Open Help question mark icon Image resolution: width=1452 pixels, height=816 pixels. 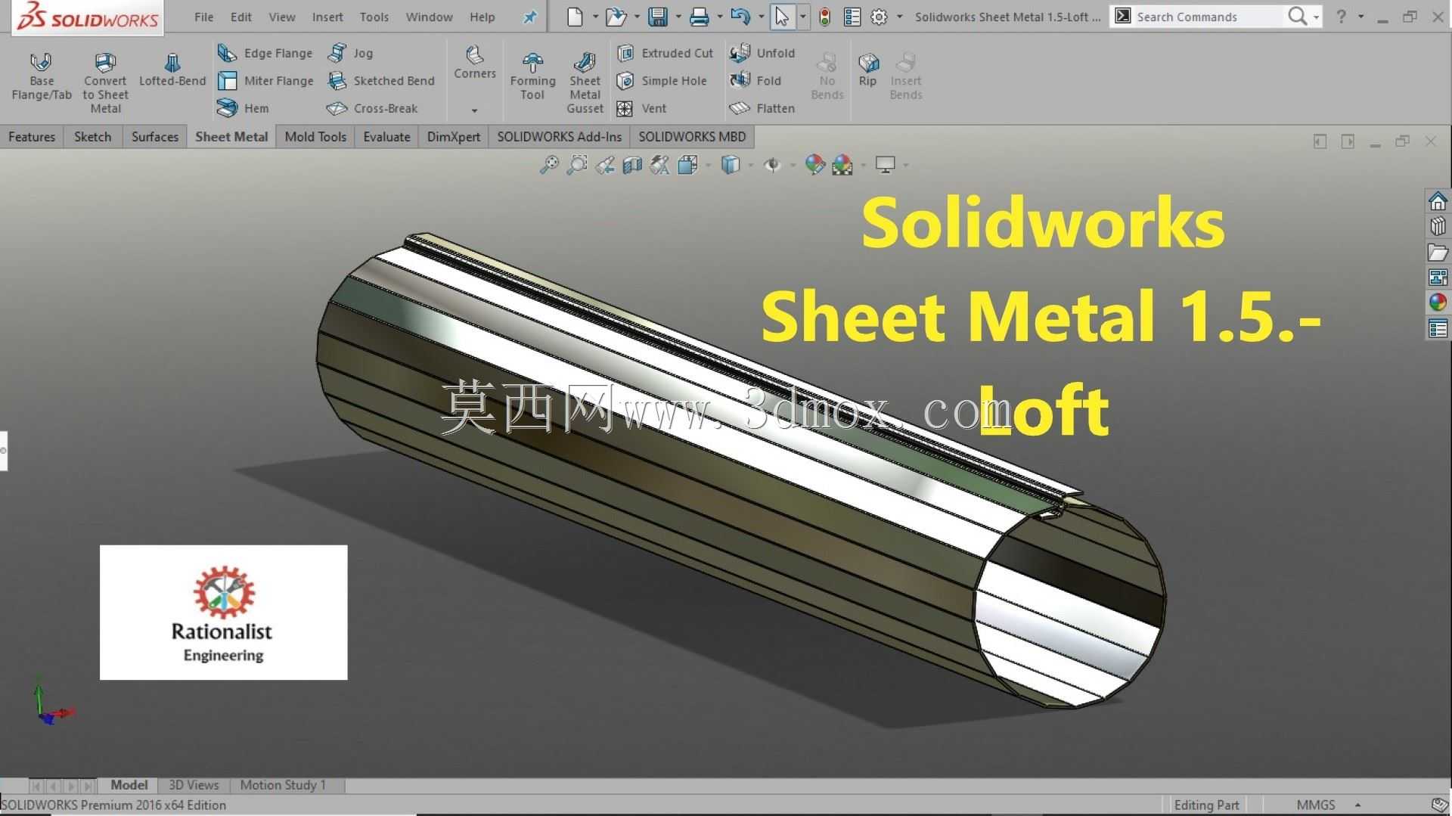point(1341,17)
